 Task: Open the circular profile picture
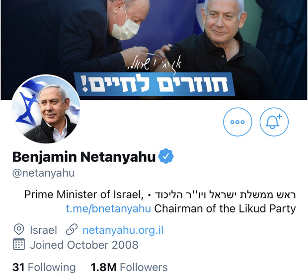pos(46,109)
